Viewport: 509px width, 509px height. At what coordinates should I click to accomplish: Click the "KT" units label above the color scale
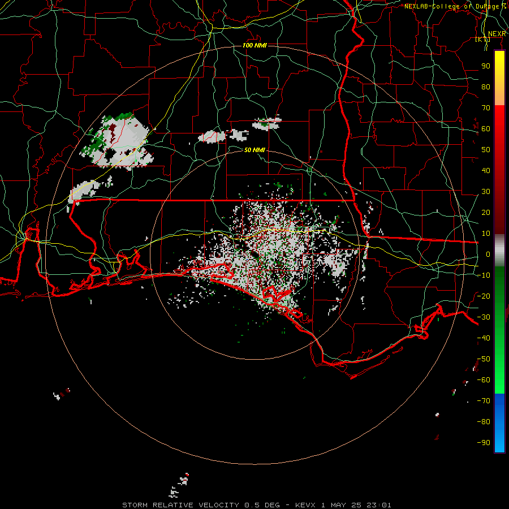tap(482, 39)
